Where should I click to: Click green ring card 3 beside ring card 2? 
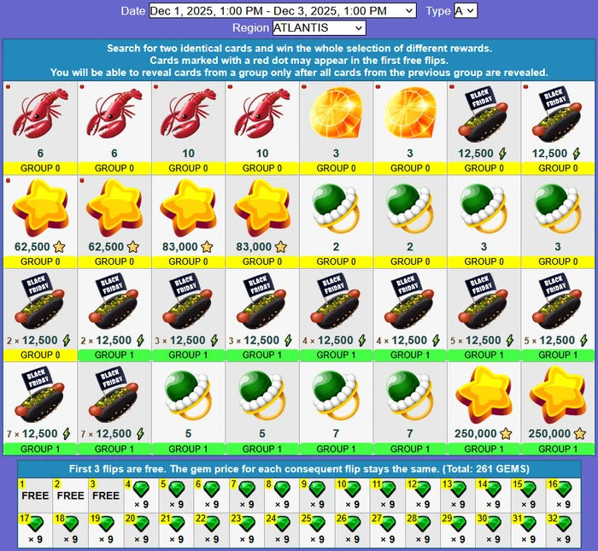tap(484, 221)
